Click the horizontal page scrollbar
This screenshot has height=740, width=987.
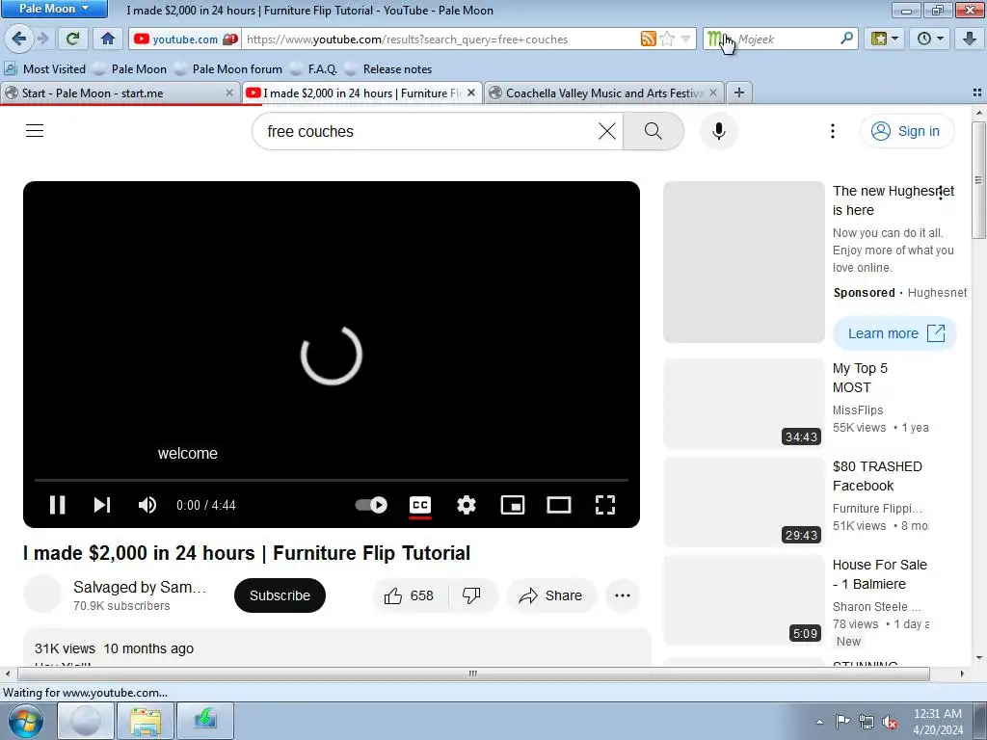473,674
